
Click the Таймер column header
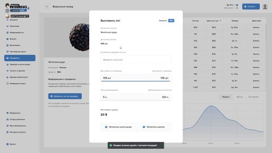coord(235,21)
